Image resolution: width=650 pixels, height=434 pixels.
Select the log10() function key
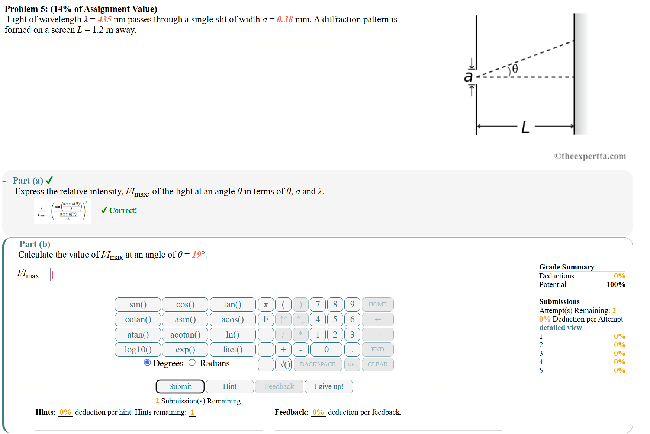point(138,349)
